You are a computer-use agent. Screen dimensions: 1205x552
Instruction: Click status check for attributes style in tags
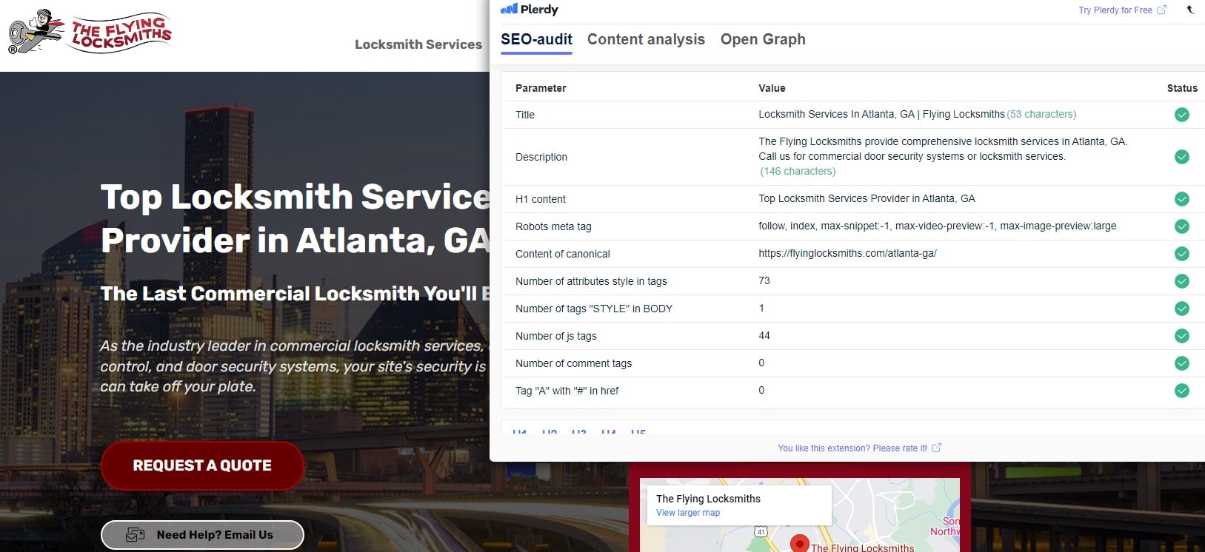[x=1182, y=281]
